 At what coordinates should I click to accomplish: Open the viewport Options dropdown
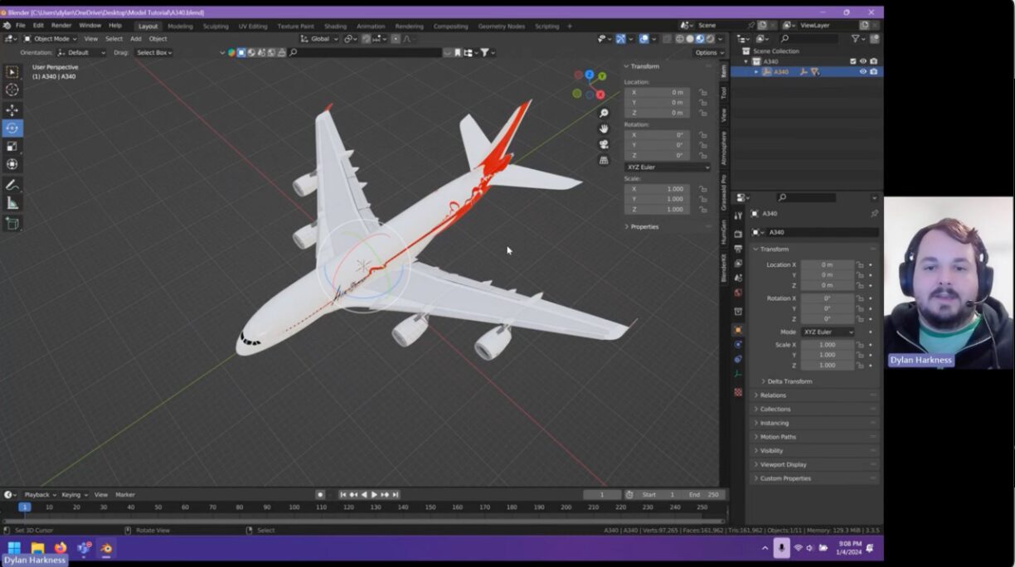[707, 52]
